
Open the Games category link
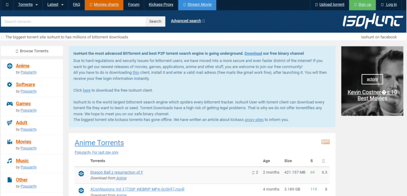[x=23, y=104]
